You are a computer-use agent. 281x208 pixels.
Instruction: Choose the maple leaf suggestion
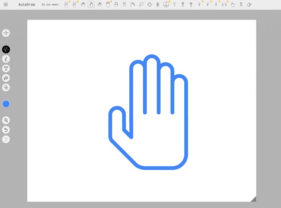150,4
